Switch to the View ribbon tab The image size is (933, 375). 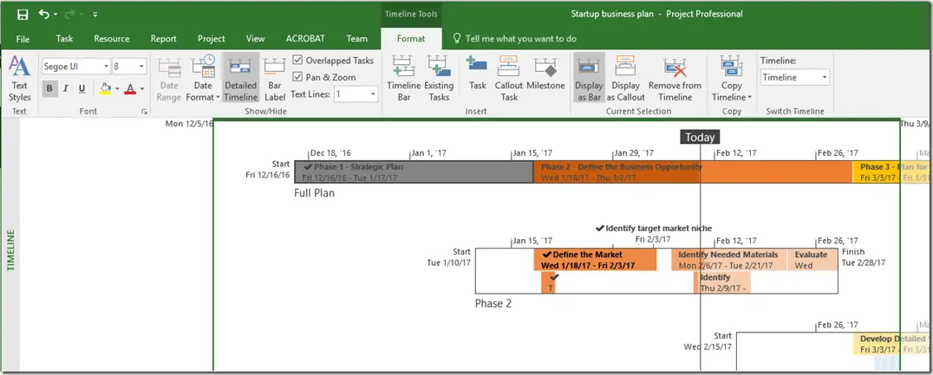(255, 39)
